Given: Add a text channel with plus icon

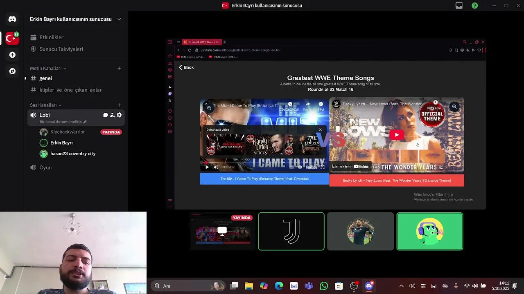Looking at the screenshot, I should (119, 68).
